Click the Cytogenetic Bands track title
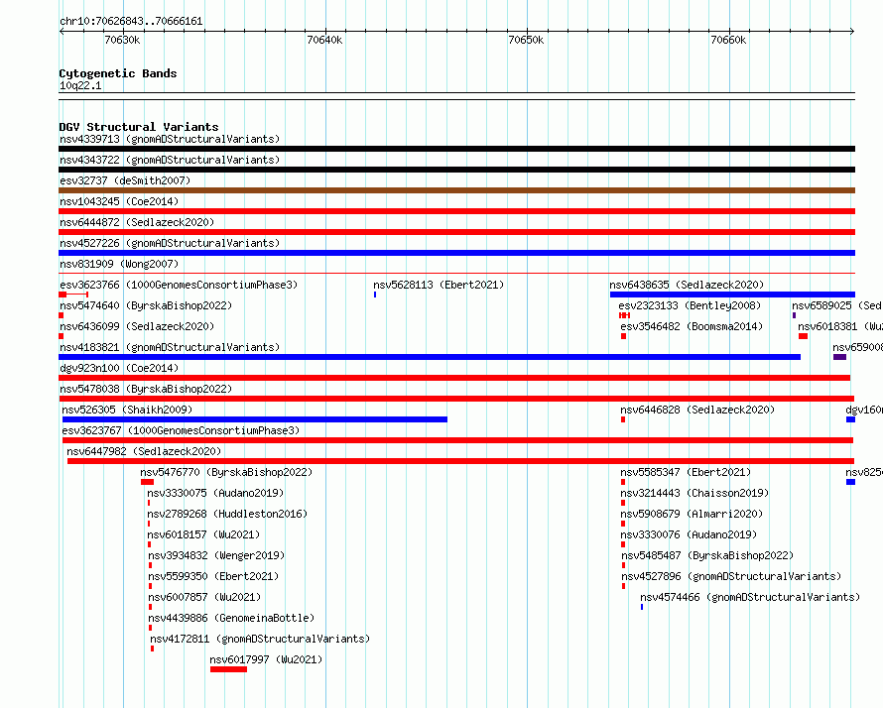Viewport: 883px width, 708px height. [x=118, y=73]
